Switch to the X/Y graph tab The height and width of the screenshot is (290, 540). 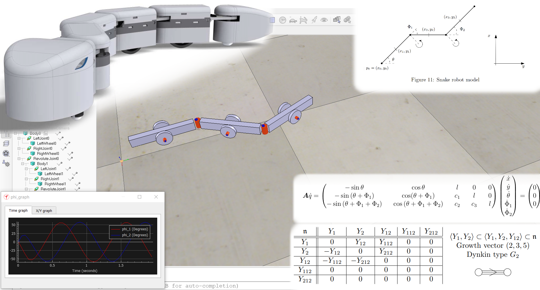[x=44, y=211]
